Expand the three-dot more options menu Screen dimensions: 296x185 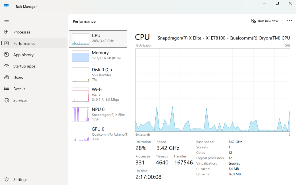point(289,21)
